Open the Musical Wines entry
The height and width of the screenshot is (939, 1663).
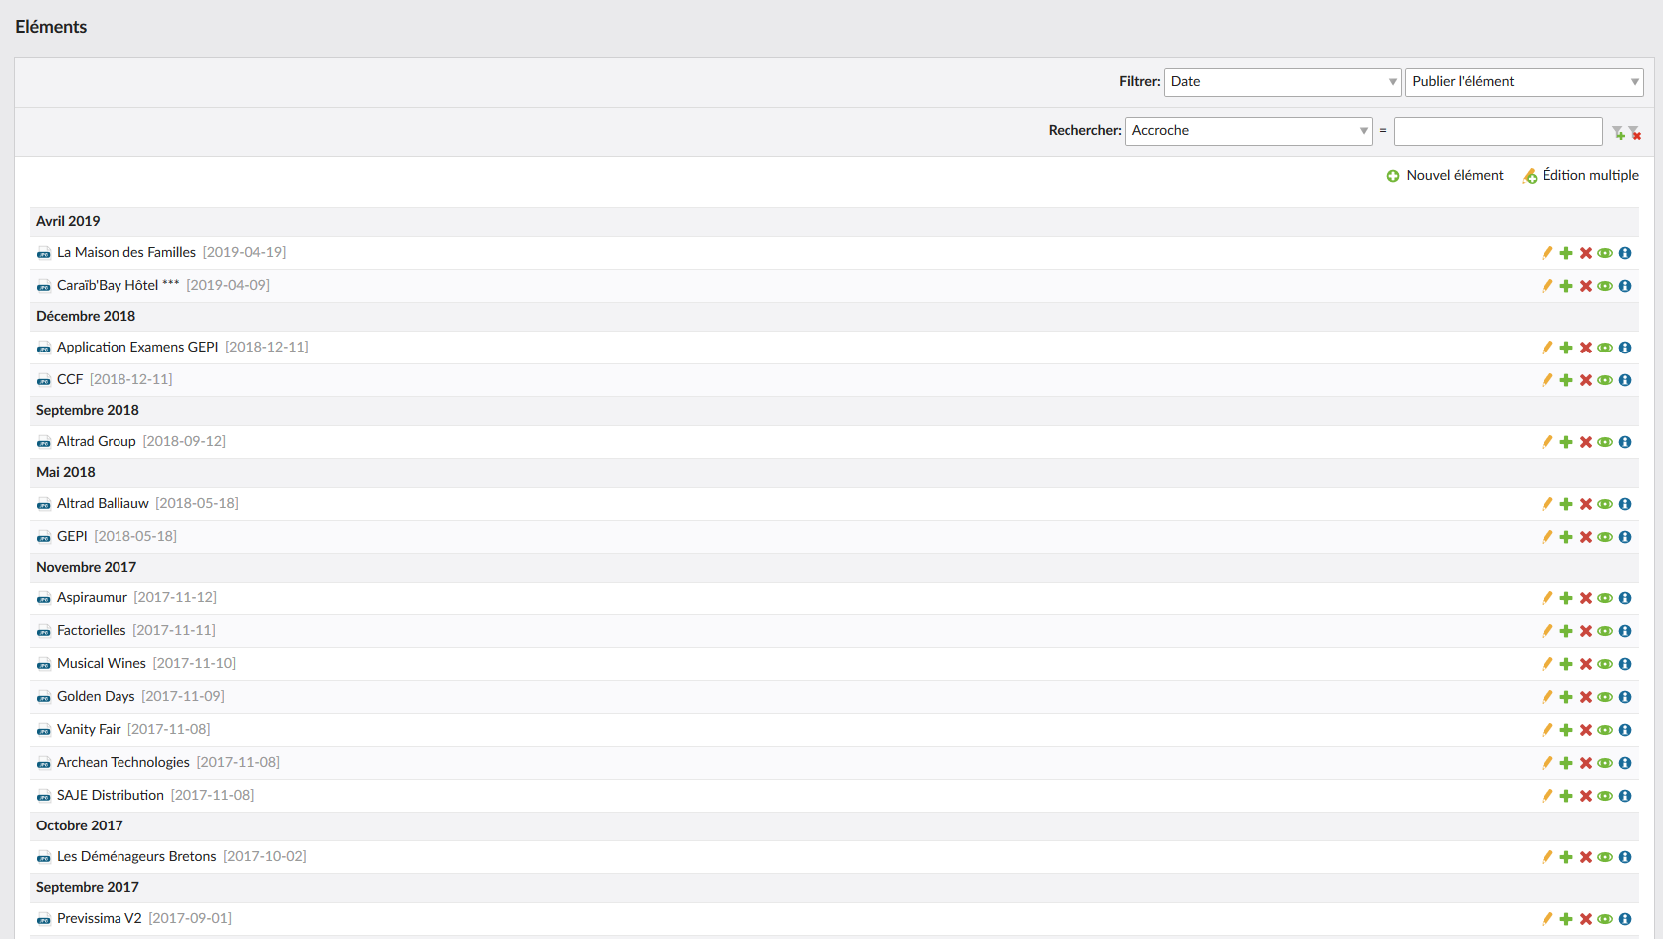coord(102,664)
